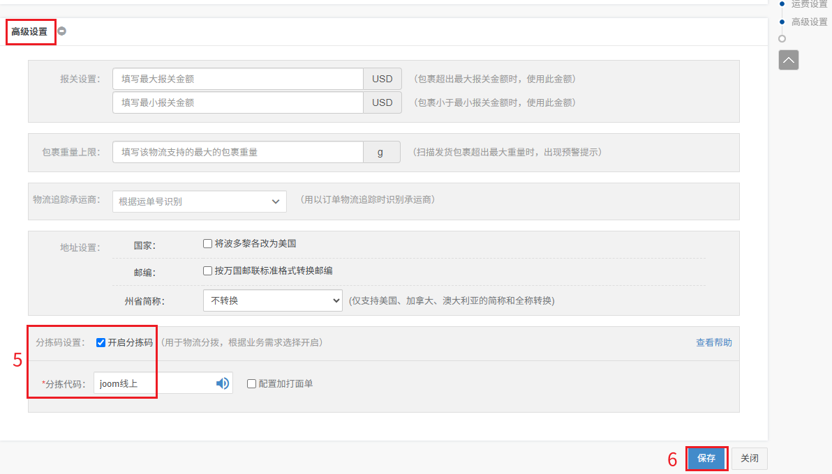Expand the 州省简称 不转换 select box
This screenshot has width=832, height=474.
coord(272,300)
